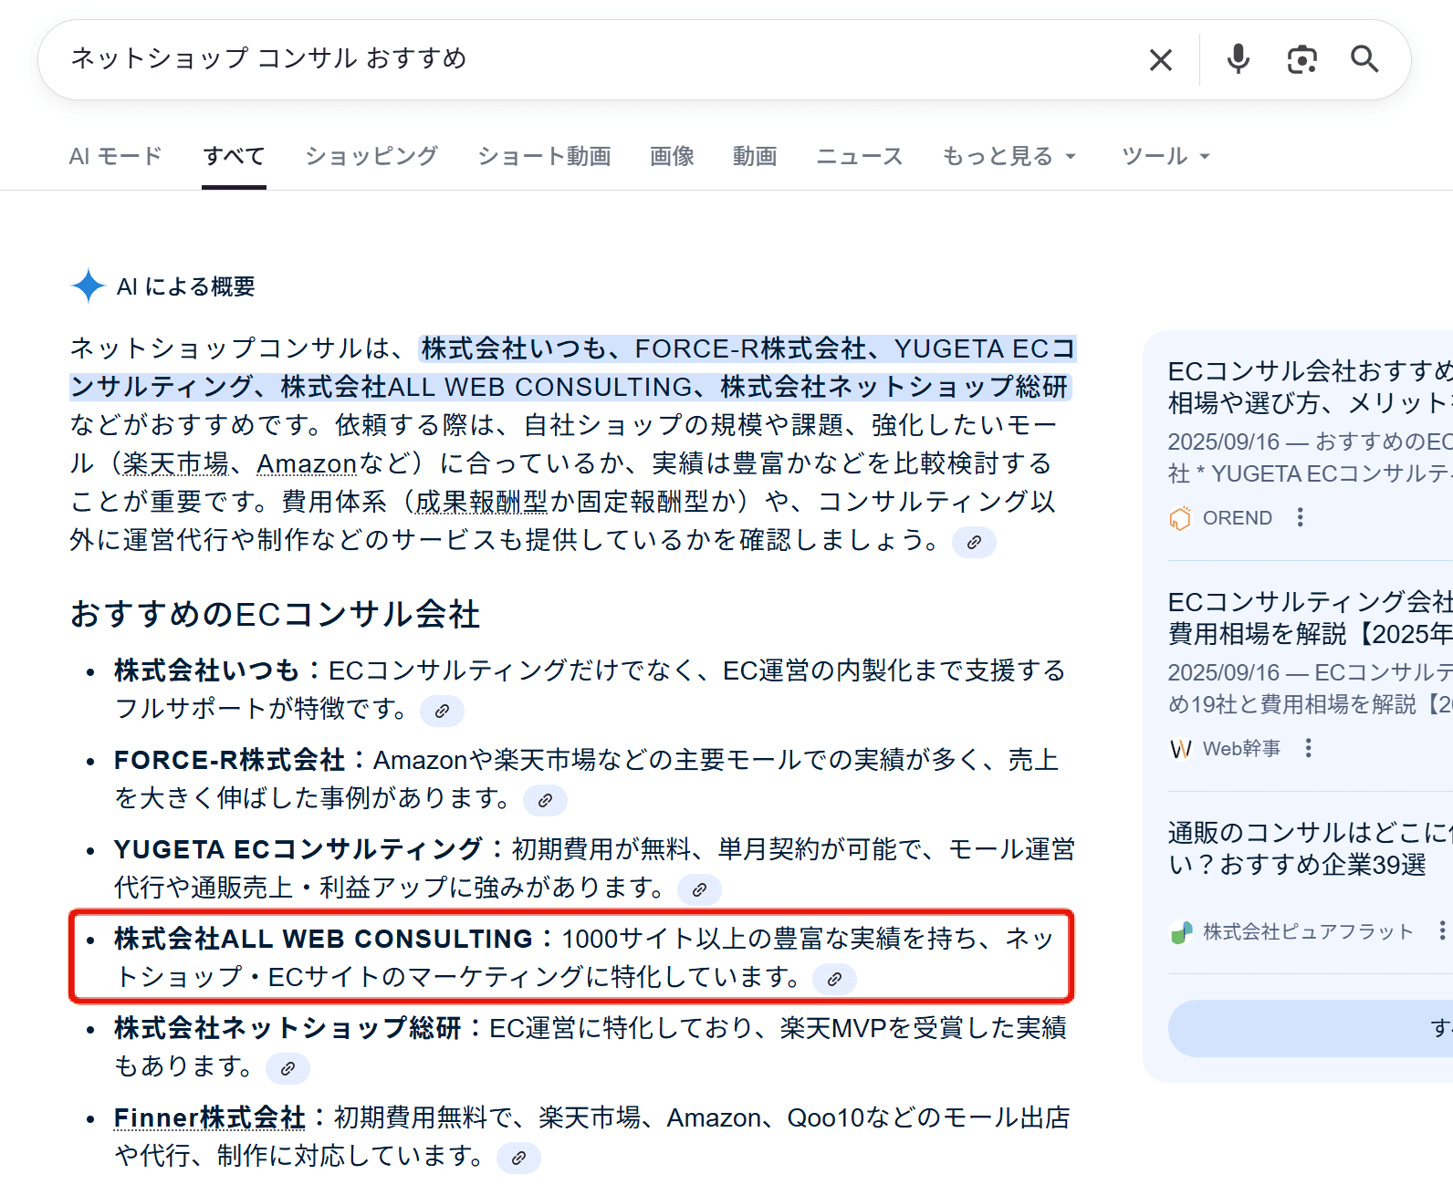1453x1195 pixels.
Task: Open source link icon after ALL WEB CONSULTING
Action: click(x=834, y=979)
